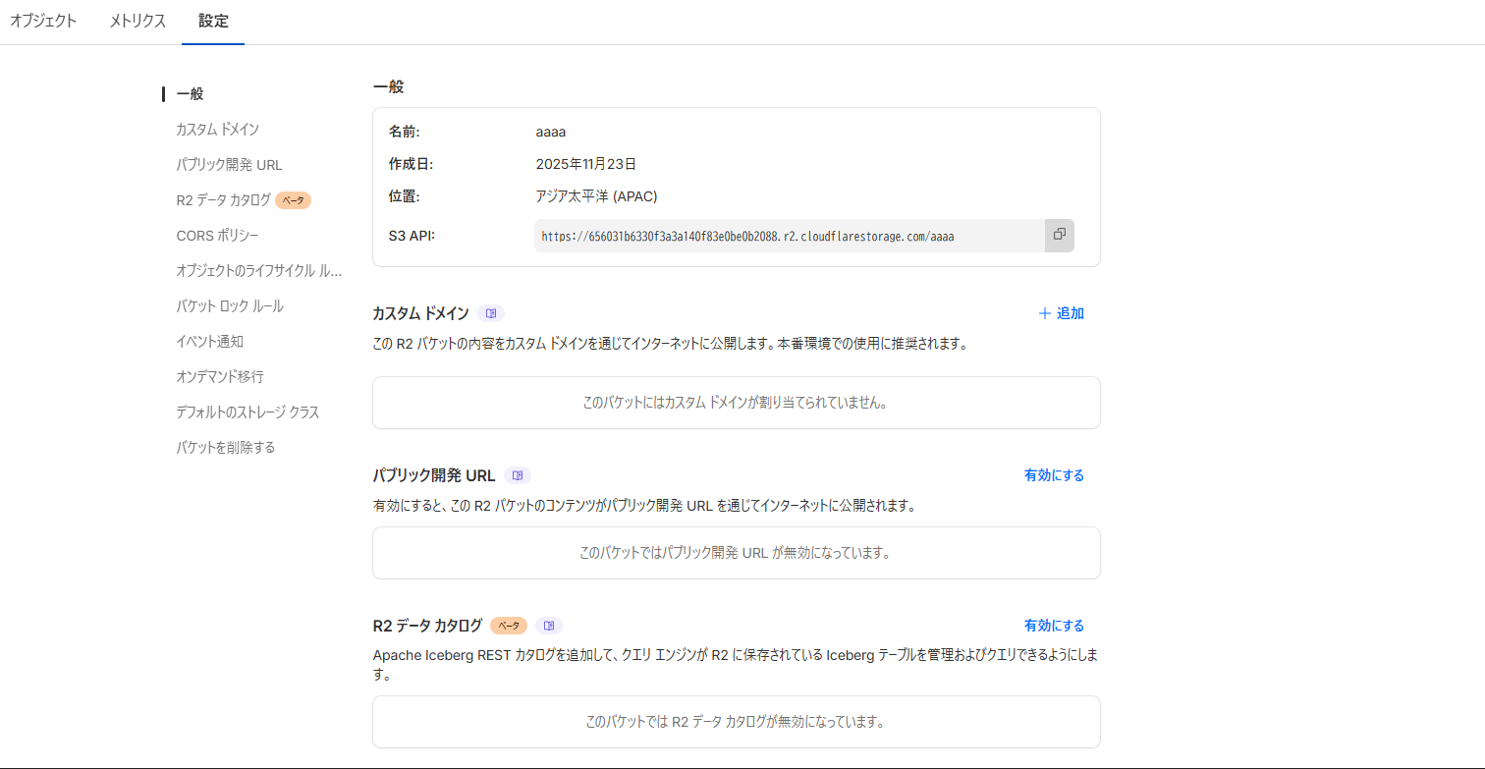Click the パブリック開発 URL help icon
This screenshot has width=1485, height=769.
tap(518, 474)
